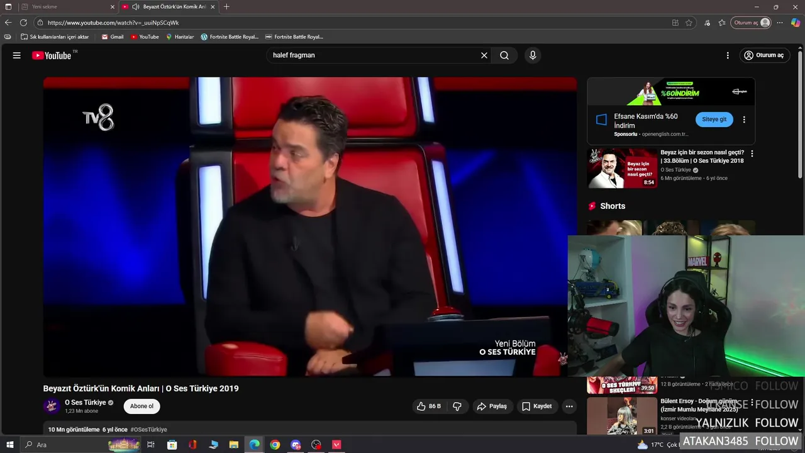Go to the YouTube home logo
The image size is (805, 453).
[x=52, y=55]
